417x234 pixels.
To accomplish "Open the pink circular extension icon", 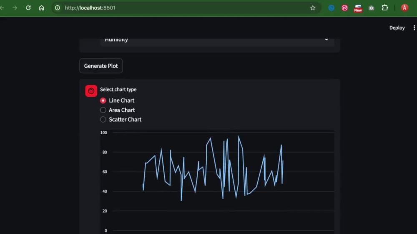I will pos(345,7).
